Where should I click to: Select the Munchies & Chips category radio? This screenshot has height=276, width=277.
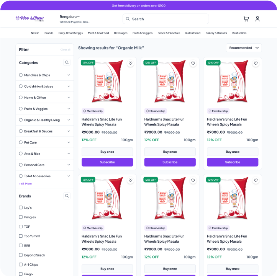(x=21, y=75)
